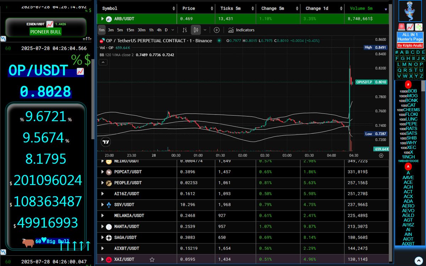Click the SAGA coin logo icon
Image resolution: width=426 pixels, height=266 pixels.
coord(109,238)
